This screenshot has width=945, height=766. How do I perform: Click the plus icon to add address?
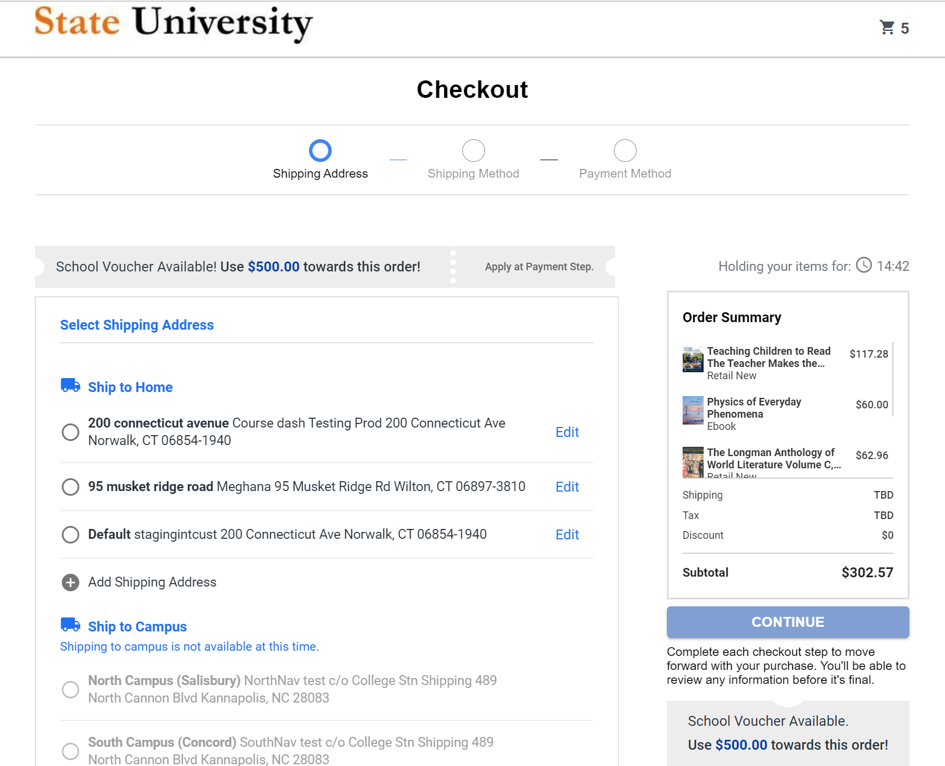[x=71, y=583]
